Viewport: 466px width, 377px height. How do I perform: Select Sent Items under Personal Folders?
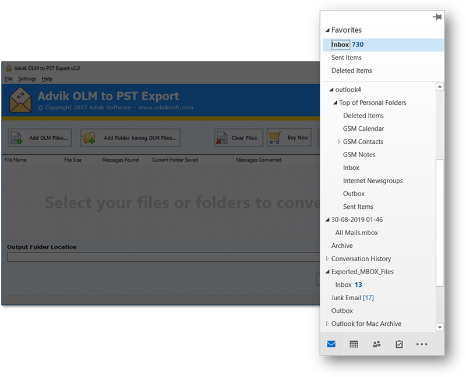click(358, 207)
